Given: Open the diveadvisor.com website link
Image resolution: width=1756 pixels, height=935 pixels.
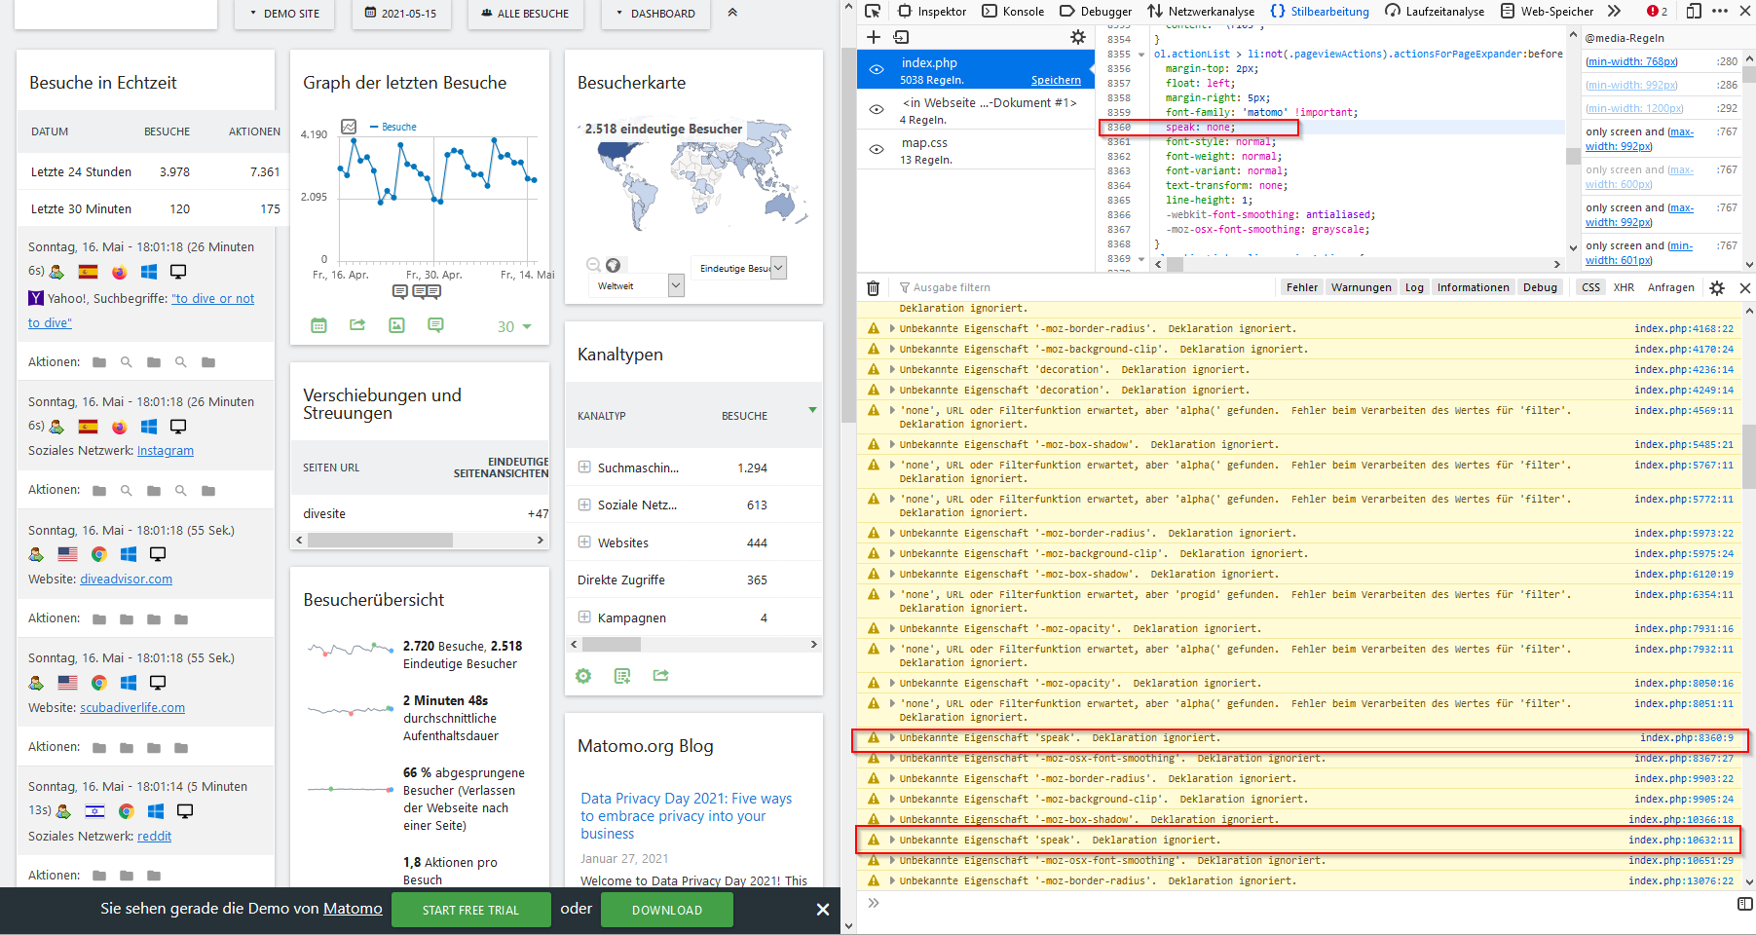Looking at the screenshot, I should point(126,579).
